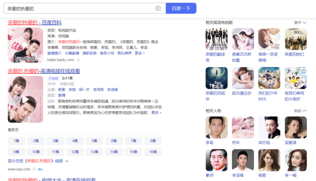Open 香蜜沉沉烬如霜 drama thumbnail
The image size is (316, 181).
[243, 39]
